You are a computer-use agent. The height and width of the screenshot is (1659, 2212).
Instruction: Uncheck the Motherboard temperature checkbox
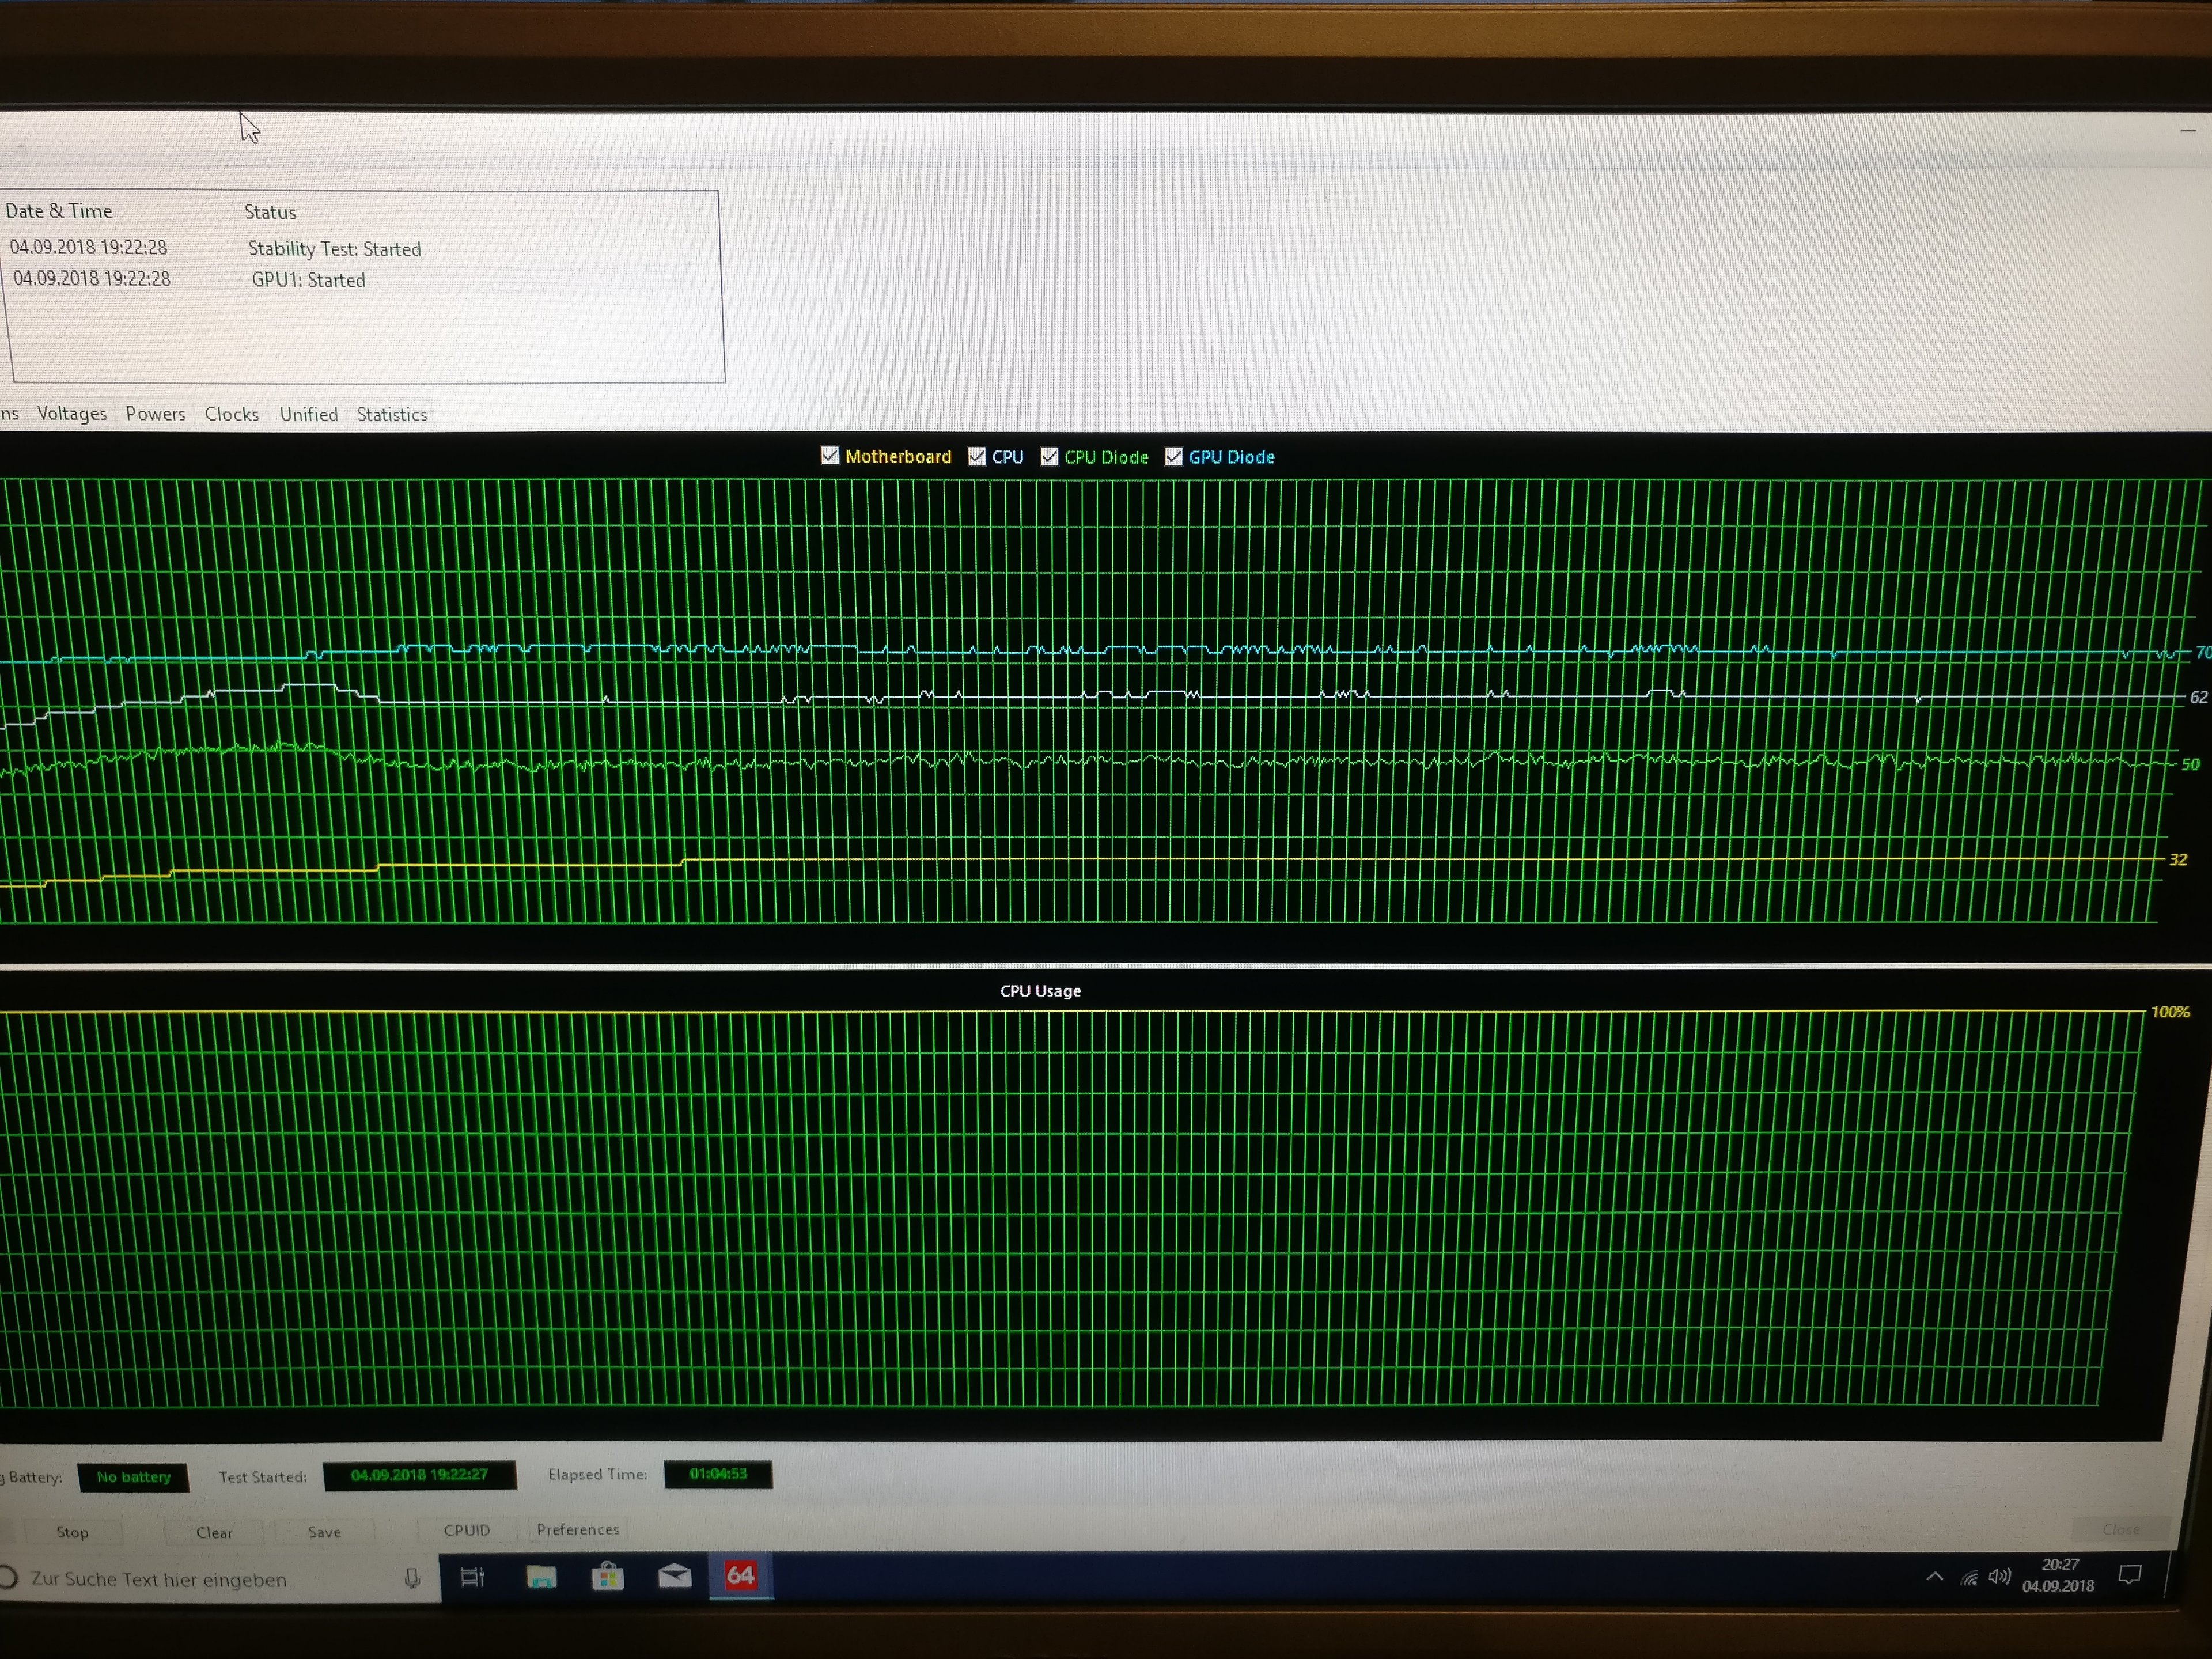830,456
